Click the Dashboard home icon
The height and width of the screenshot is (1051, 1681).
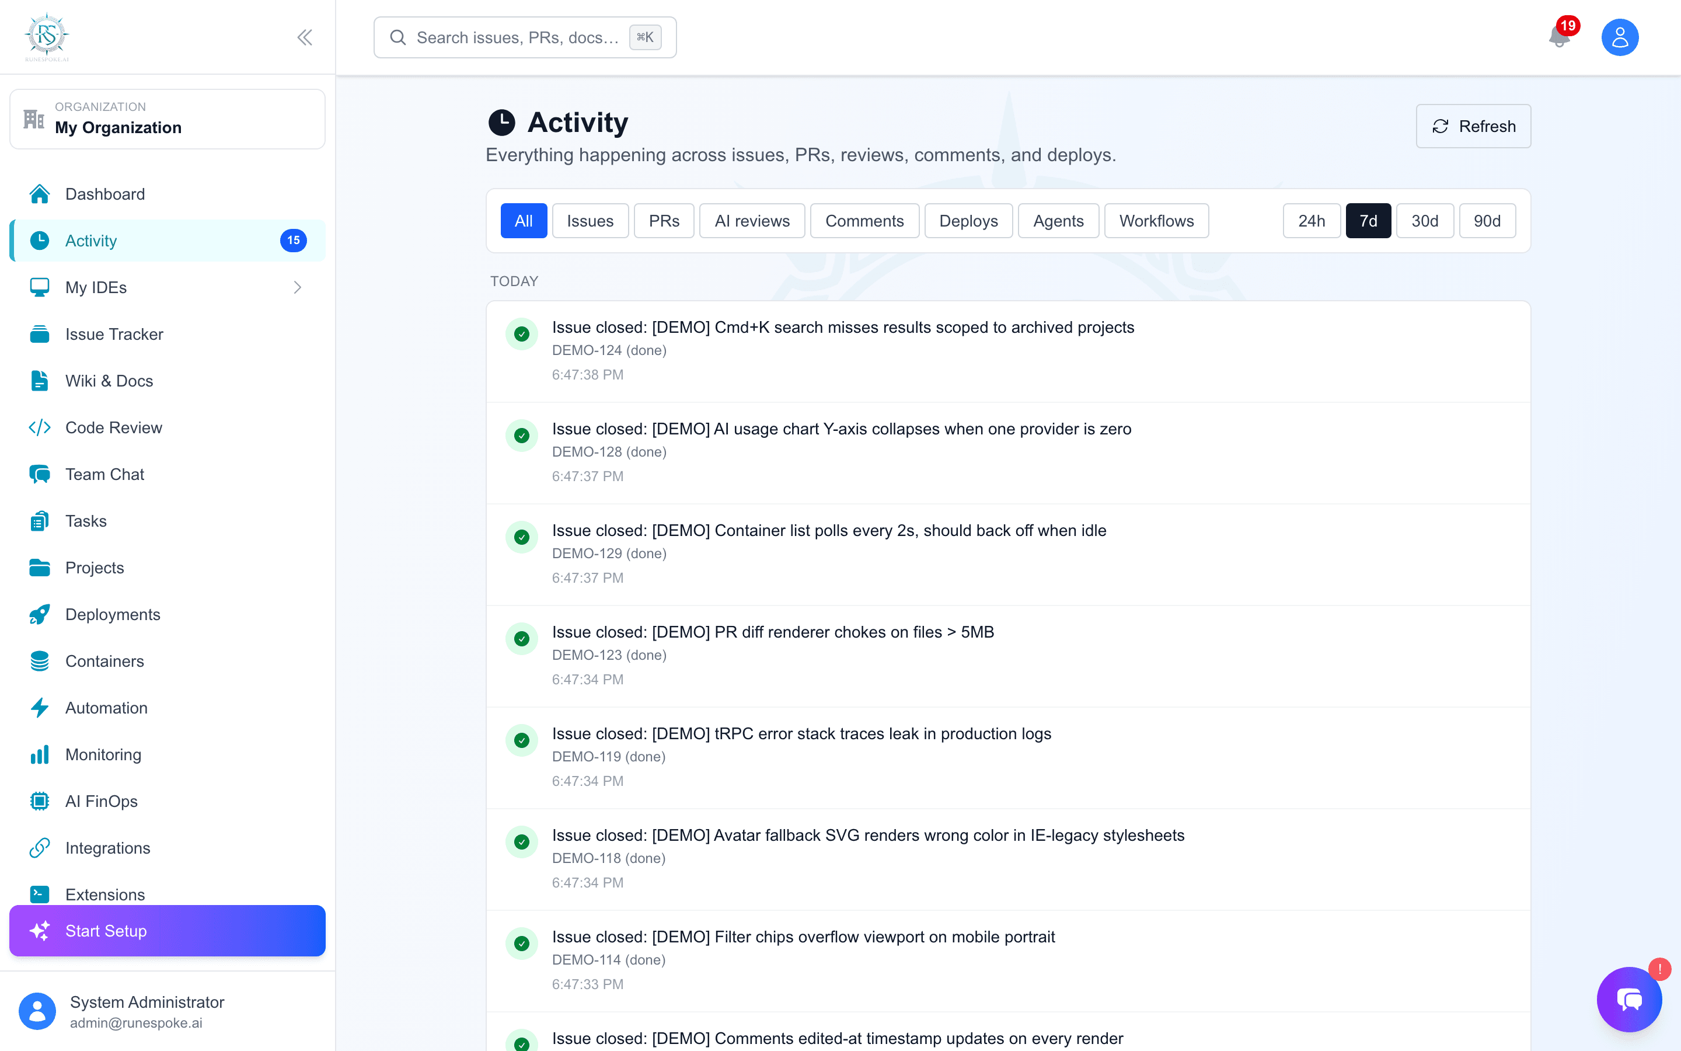click(40, 194)
